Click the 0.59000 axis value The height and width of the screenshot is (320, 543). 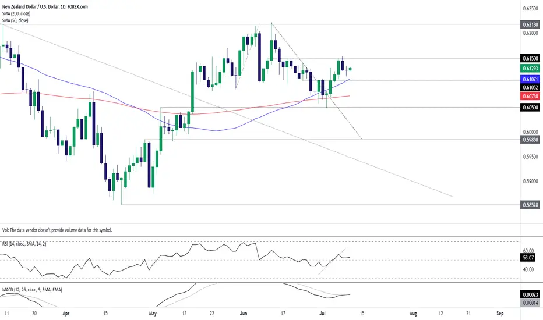pyautogui.click(x=531, y=182)
